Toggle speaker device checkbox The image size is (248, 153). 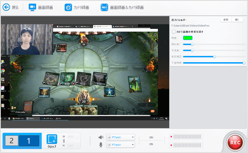pos(109,137)
